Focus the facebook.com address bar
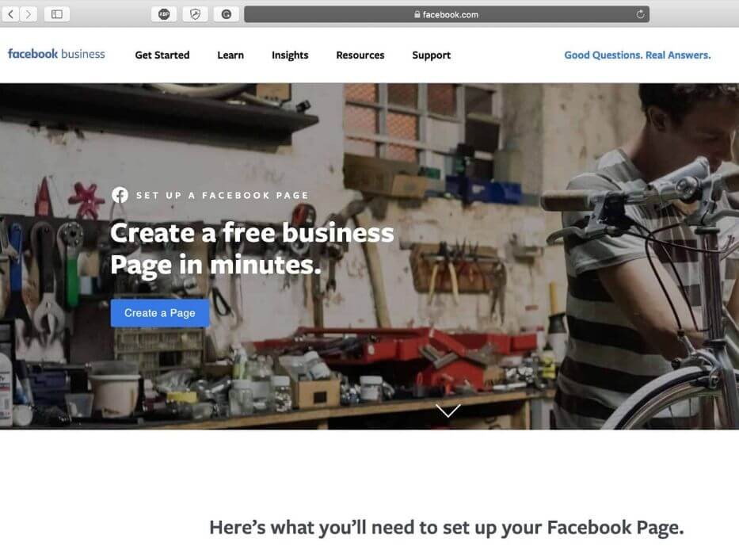 pyautogui.click(x=446, y=14)
